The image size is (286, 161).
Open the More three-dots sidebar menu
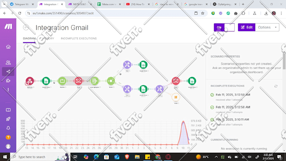coord(8,90)
